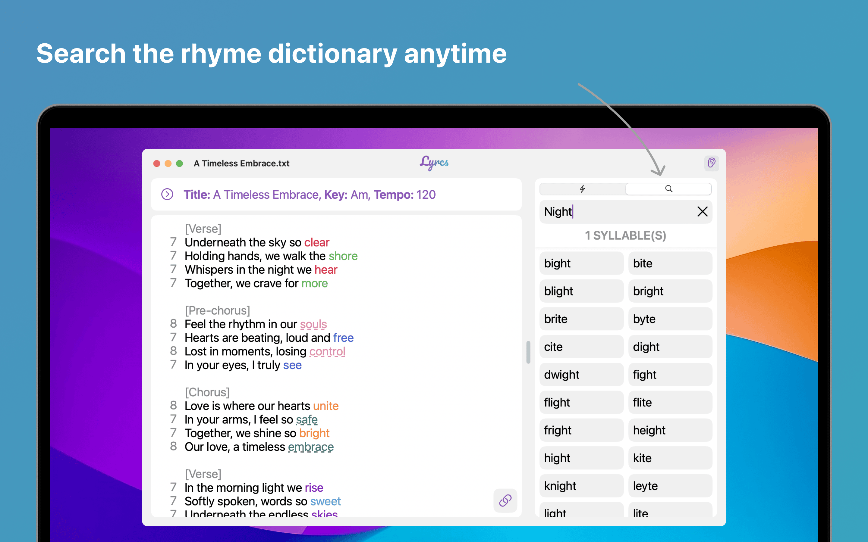Minimize the window with yellow button
Screen dimensions: 868x542
(168, 164)
